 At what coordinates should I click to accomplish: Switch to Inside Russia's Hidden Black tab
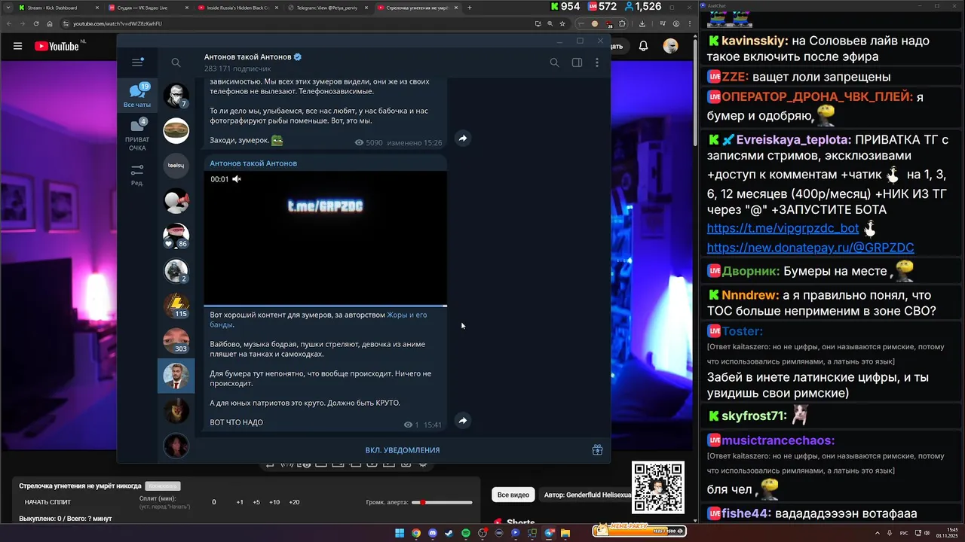tap(236, 8)
